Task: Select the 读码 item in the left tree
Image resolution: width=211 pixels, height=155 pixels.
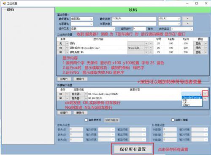Action: (x=11, y=9)
